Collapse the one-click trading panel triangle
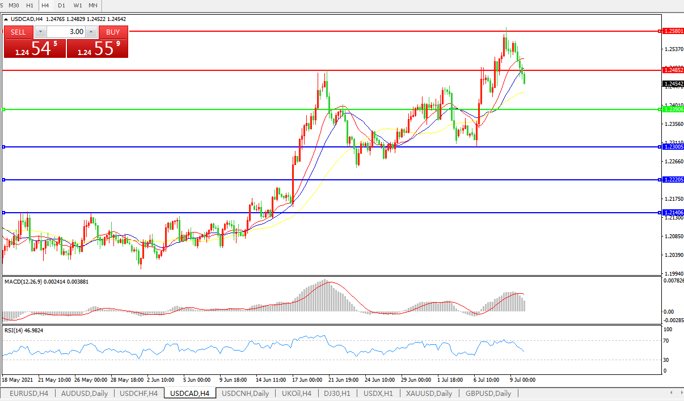The height and width of the screenshot is (401, 684). coord(6,19)
